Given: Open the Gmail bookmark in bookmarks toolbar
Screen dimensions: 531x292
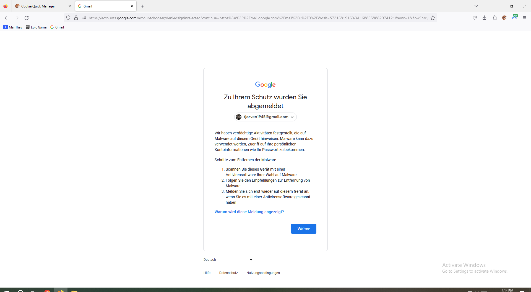Looking at the screenshot, I should [x=57, y=27].
